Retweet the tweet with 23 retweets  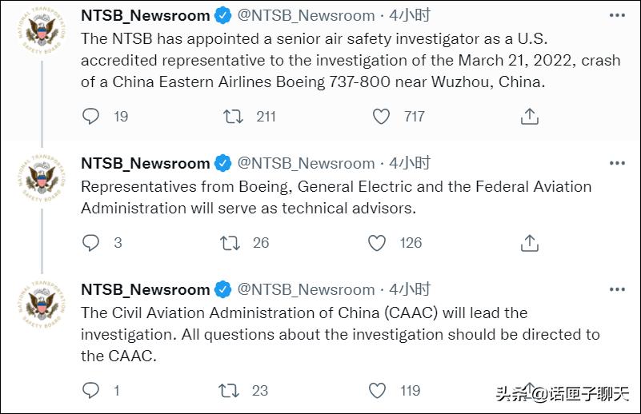click(x=229, y=391)
